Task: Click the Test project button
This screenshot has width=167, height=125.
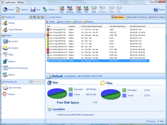Action: (86, 10)
